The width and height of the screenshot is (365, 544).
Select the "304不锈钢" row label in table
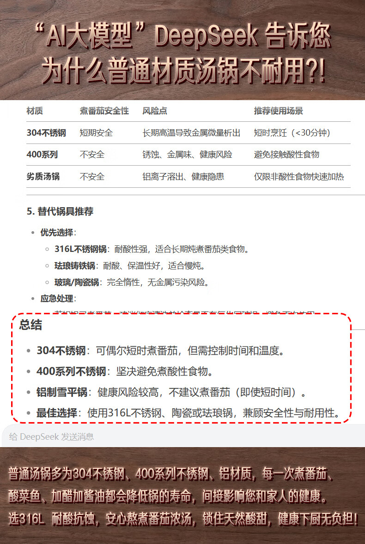point(46,133)
